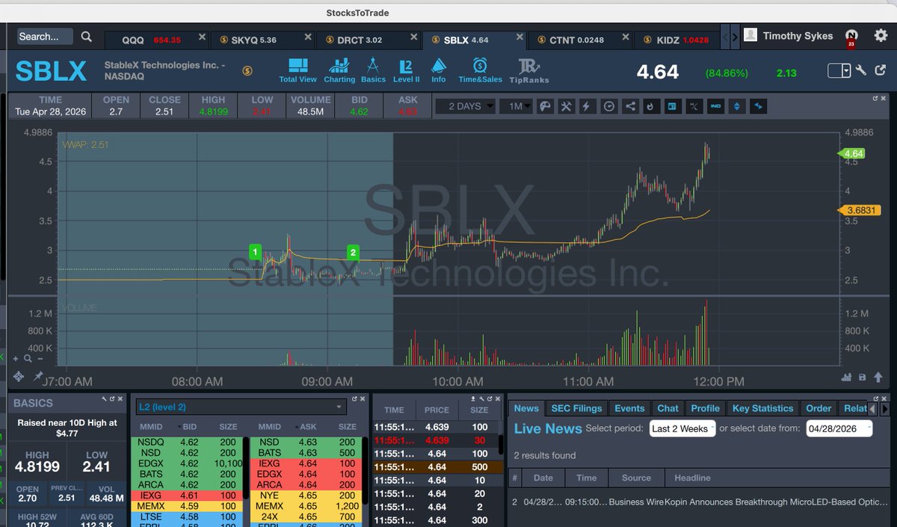Image resolution: width=897 pixels, height=527 pixels.
Task: Open the Key Statistics tab
Action: click(x=762, y=408)
